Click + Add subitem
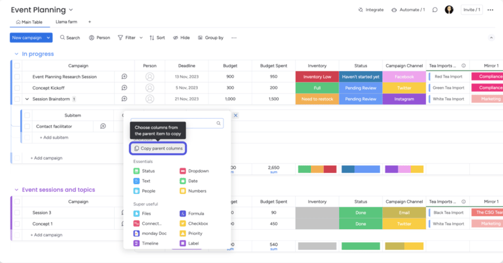The width and height of the screenshot is (503, 263). [x=54, y=138]
